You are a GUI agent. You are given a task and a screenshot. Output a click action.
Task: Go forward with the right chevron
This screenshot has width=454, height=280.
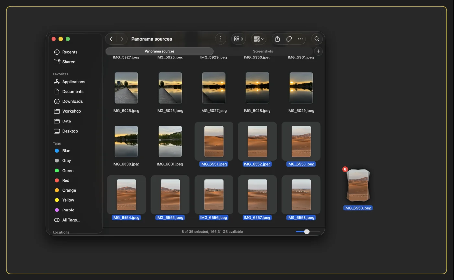[122, 39]
